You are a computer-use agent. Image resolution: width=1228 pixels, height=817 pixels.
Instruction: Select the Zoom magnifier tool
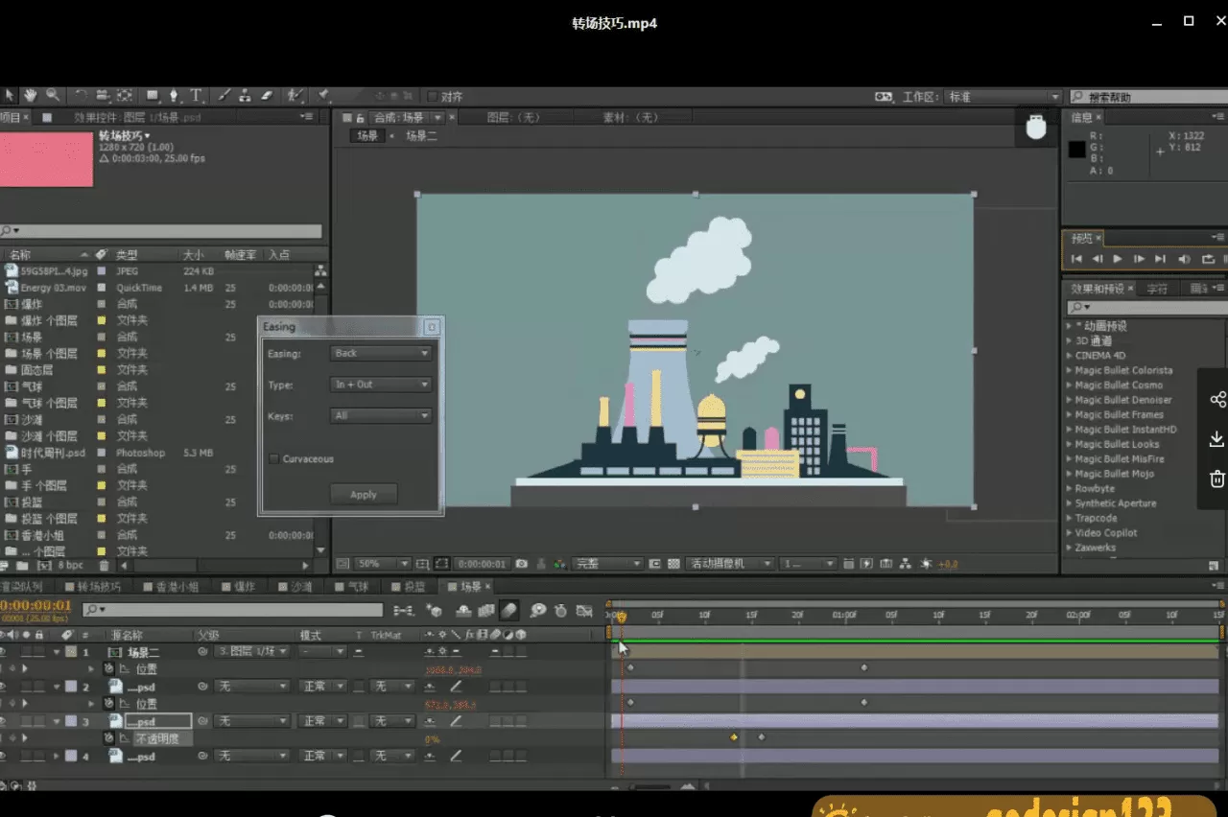(x=52, y=96)
